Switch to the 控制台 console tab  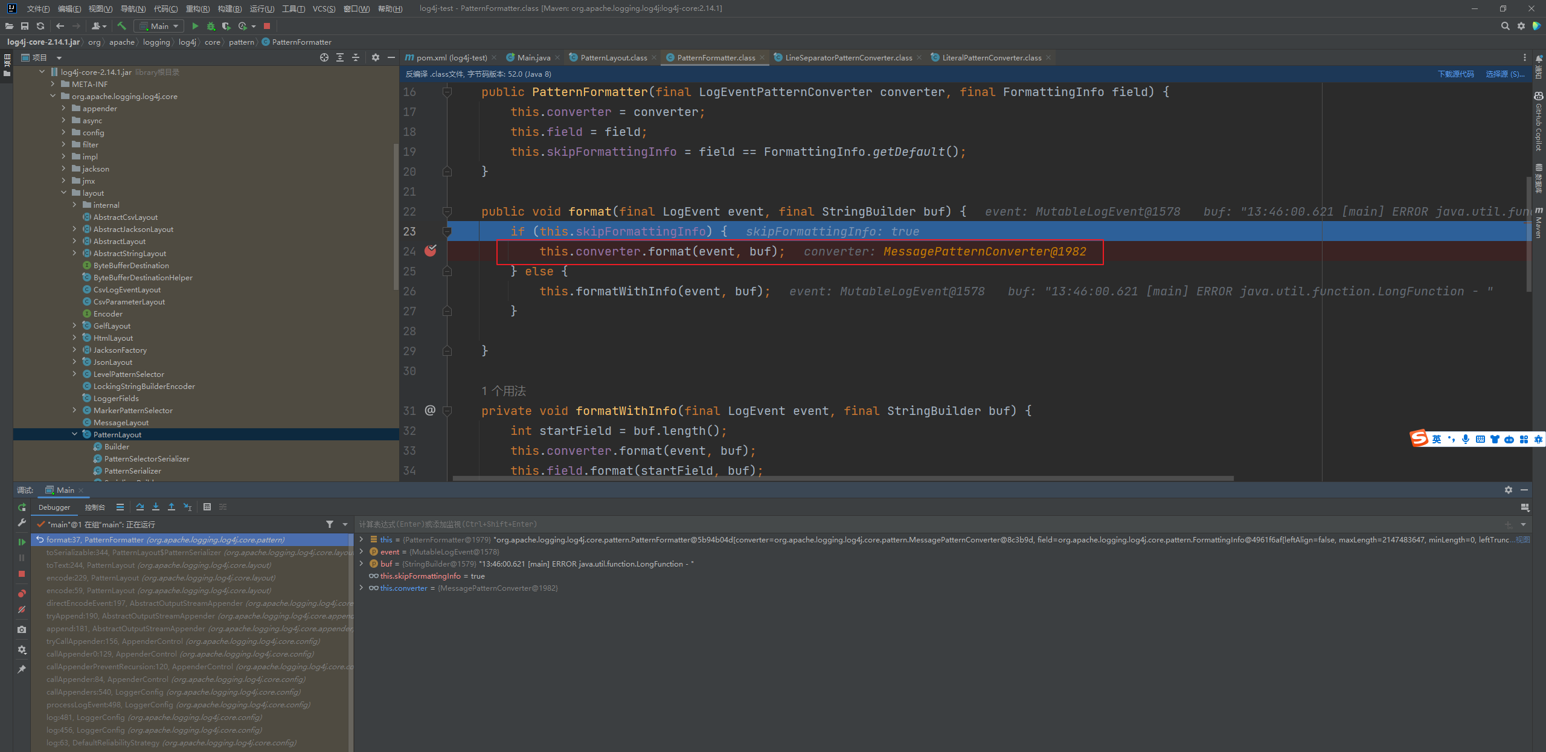point(95,507)
